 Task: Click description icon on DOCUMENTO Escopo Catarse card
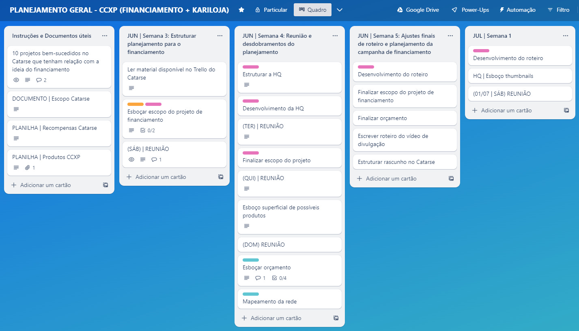(x=16, y=109)
